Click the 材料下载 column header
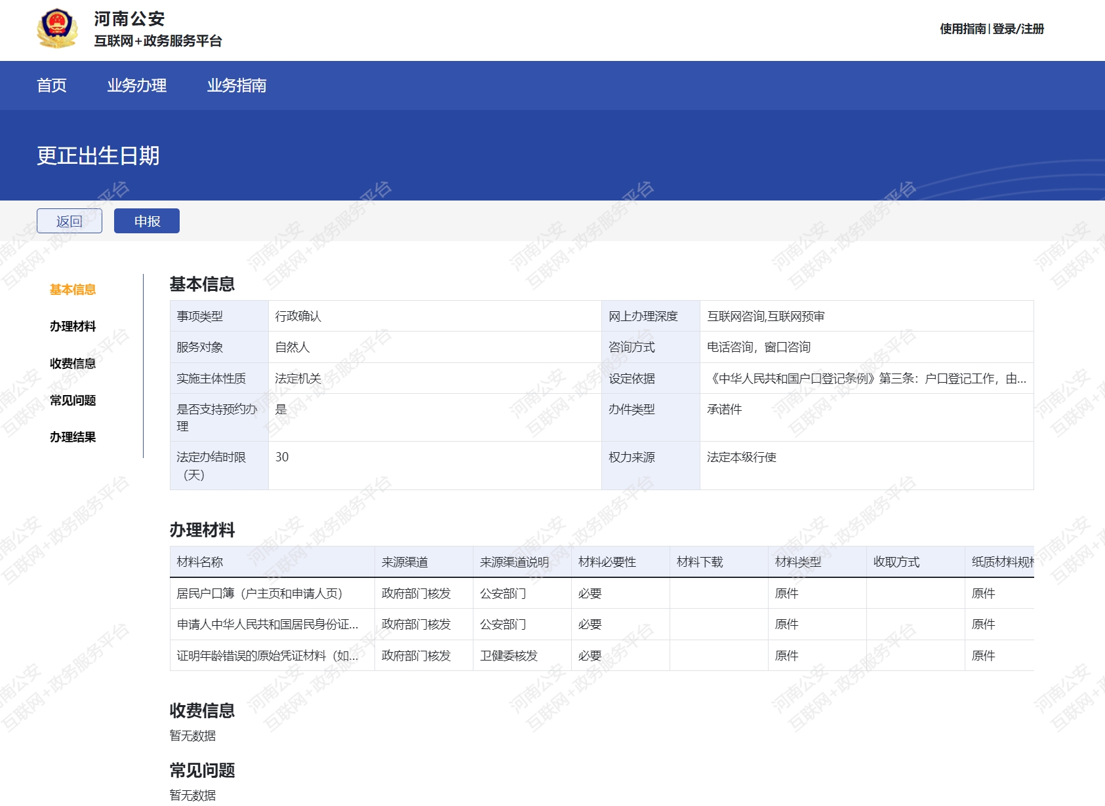Viewport: 1105px width, 806px height. (x=700, y=562)
